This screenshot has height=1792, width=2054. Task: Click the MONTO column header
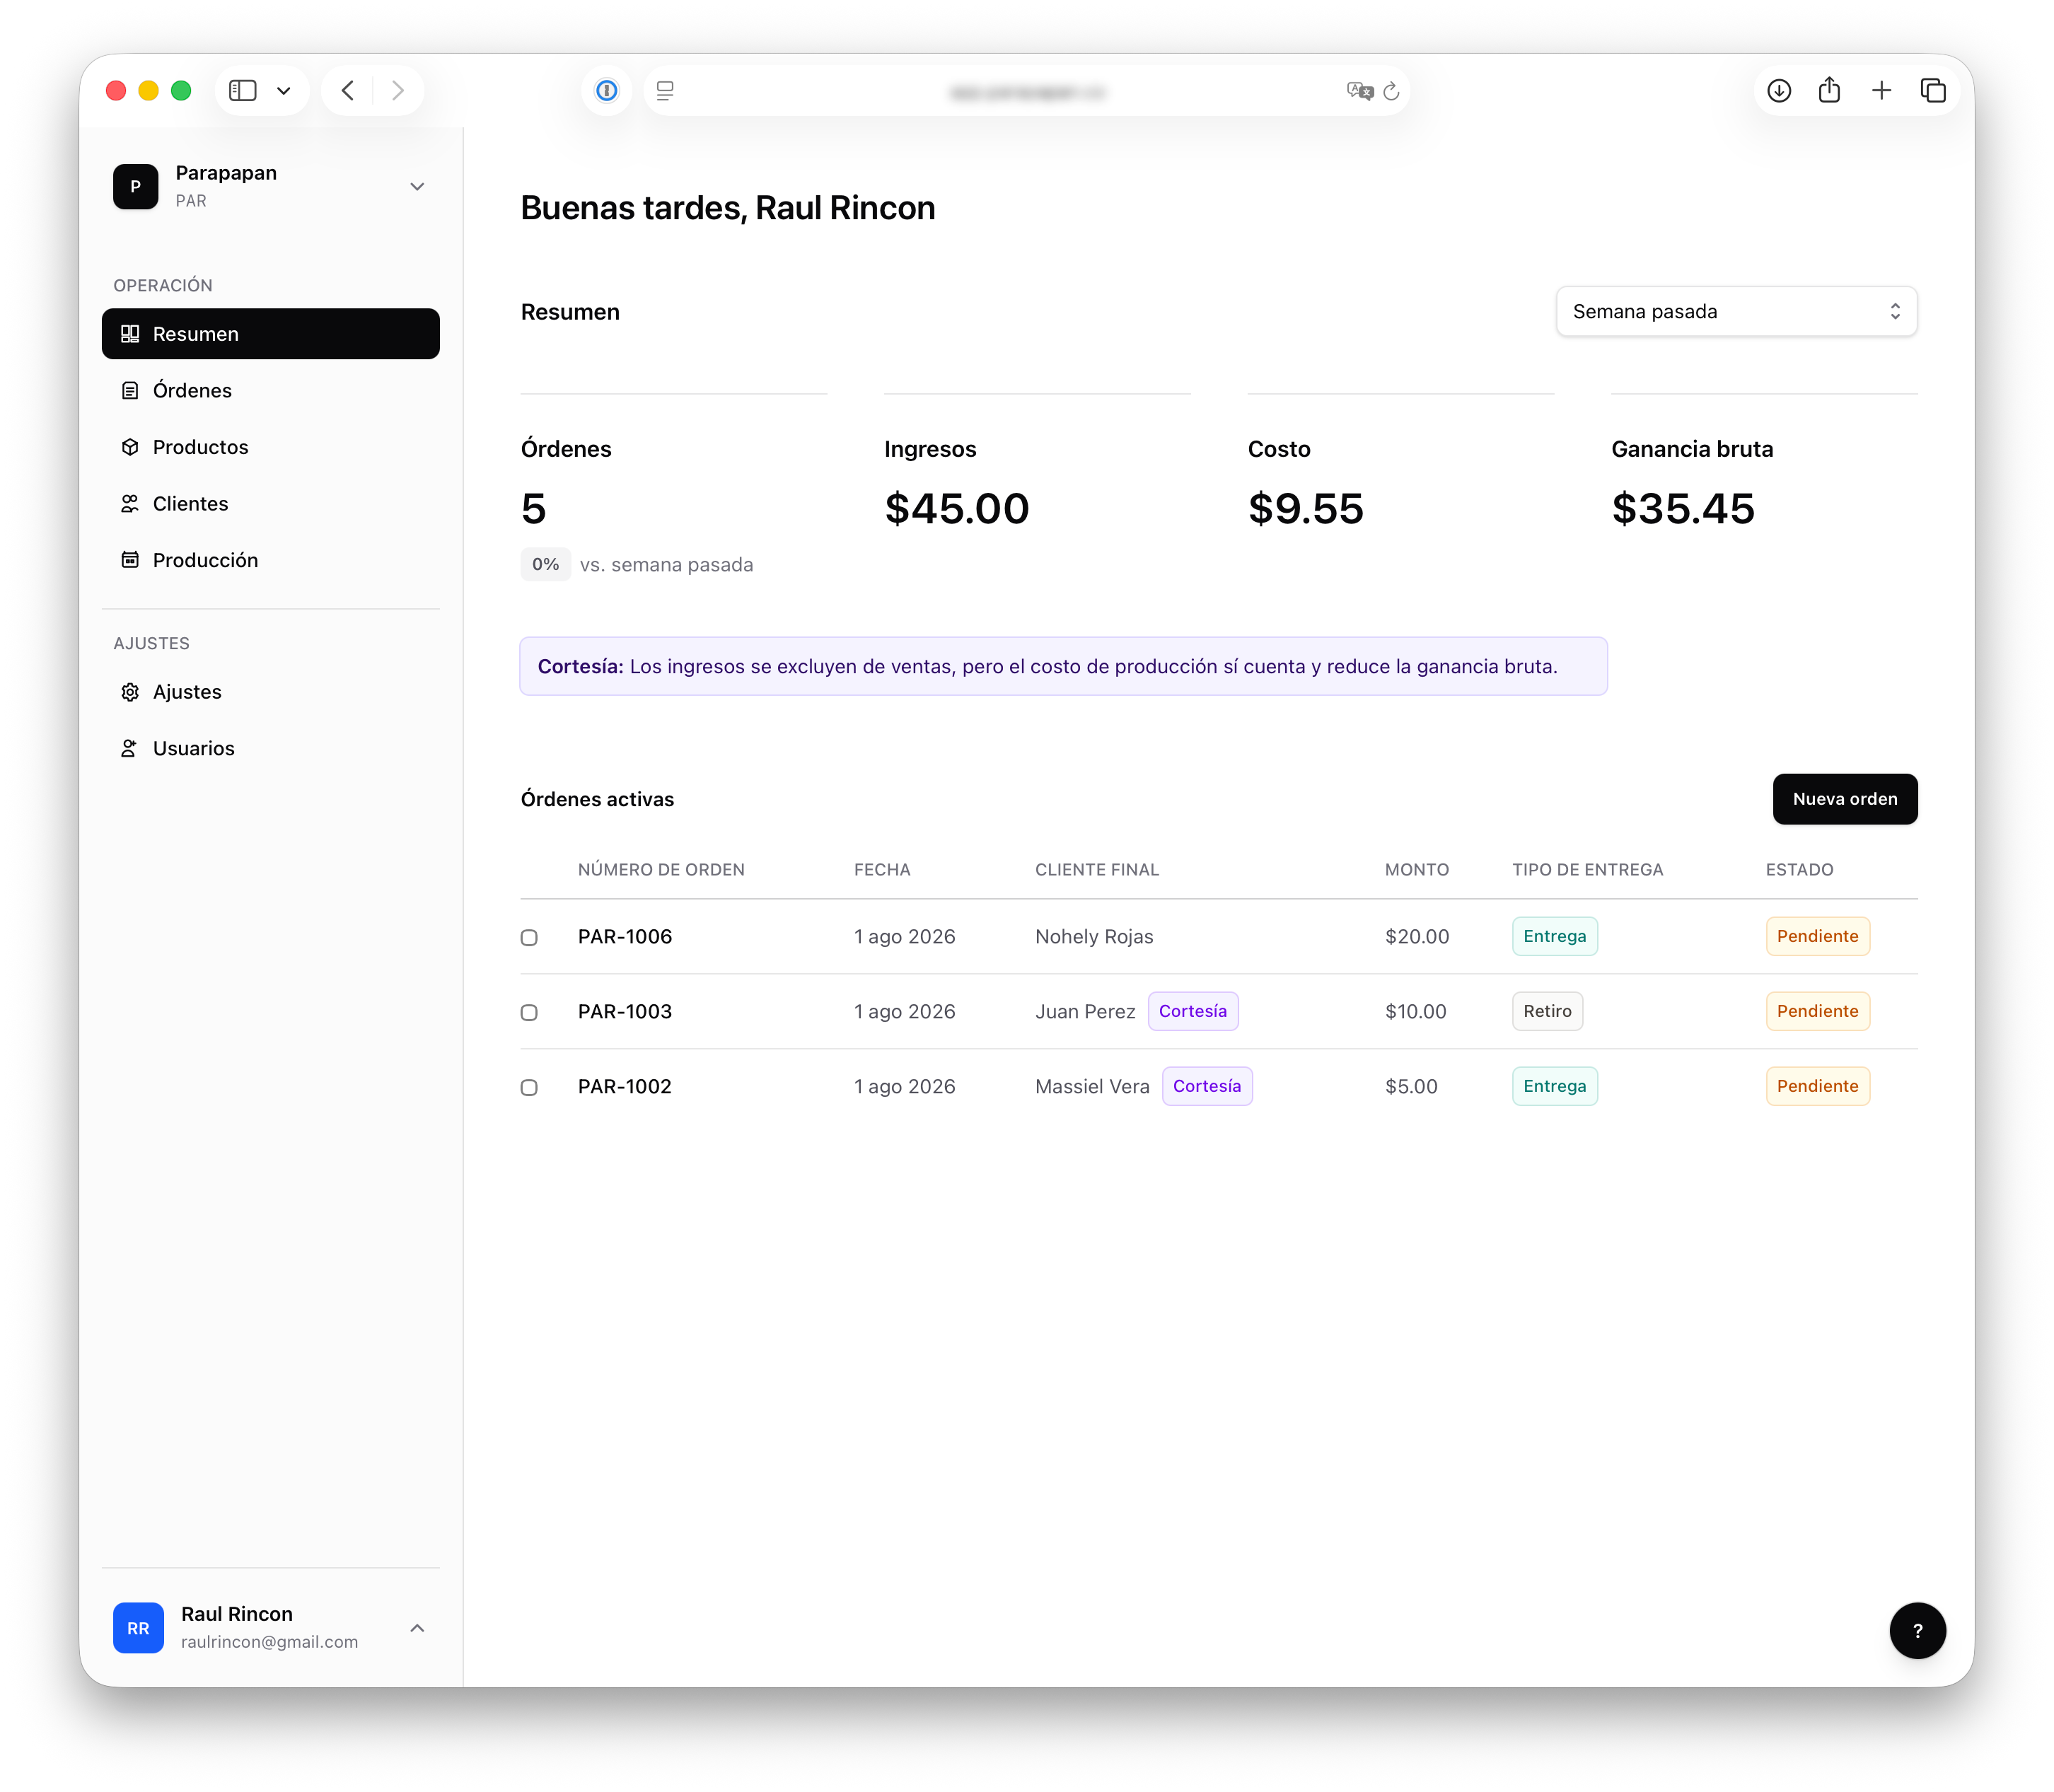click(x=1416, y=870)
